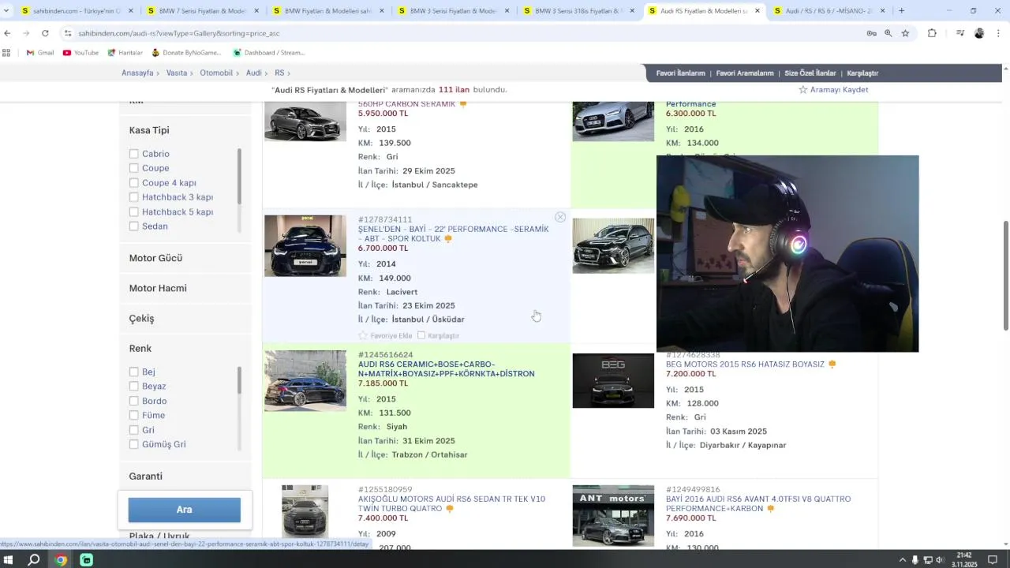The image size is (1010, 568).
Task: Open BEG MOTORS 2015 RS6 listing
Action: (x=745, y=364)
